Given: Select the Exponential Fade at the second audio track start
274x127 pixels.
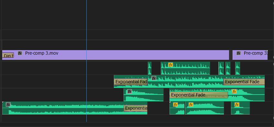Looking at the screenshot, I should click(x=131, y=82).
